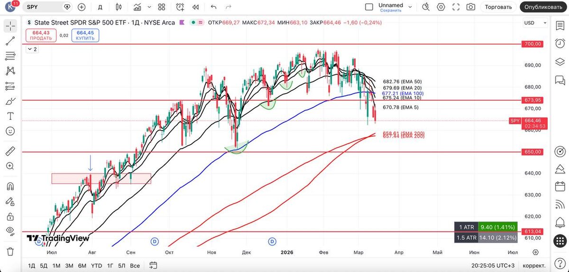Expand the collapsed indicators legend '2'

[x=32, y=49]
